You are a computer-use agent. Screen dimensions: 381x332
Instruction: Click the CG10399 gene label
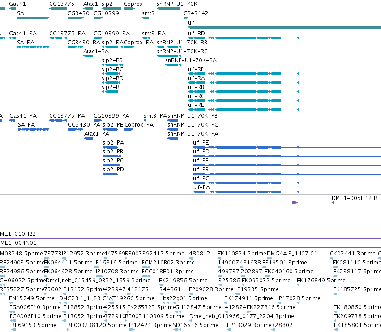[x=107, y=13]
